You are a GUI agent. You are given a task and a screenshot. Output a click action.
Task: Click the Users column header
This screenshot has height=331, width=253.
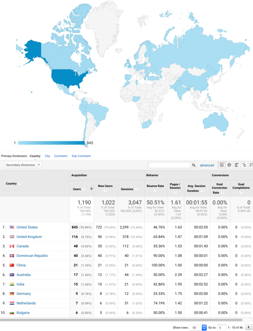coord(77,189)
